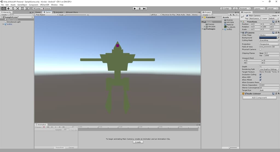Screen dimensions: 280x152
Task: Click the Project save search star icon
Action: click(x=237, y=15)
